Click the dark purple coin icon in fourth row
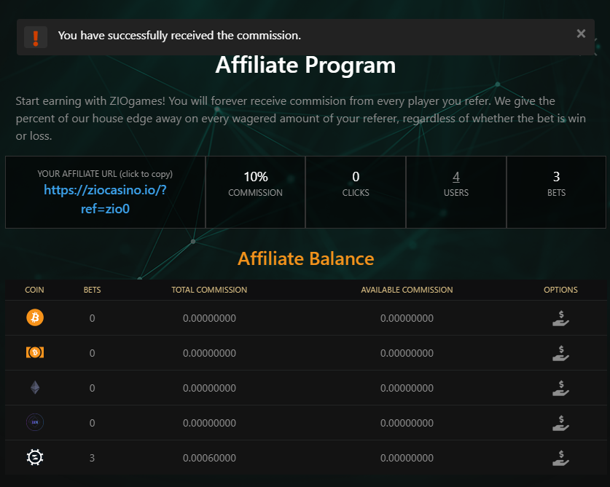Viewport: 610px width, 487px height. [35, 423]
